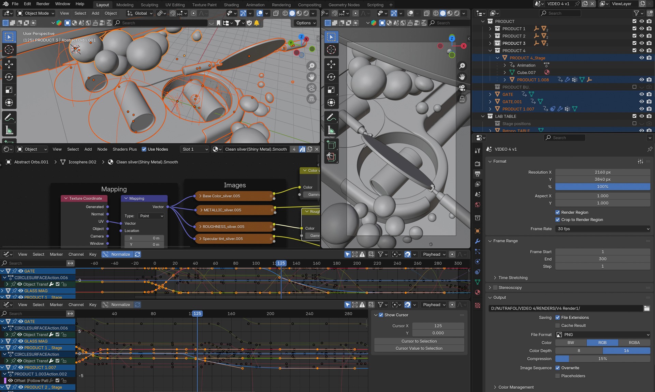Viewport: 655px width, 392px height.
Task: Switch to the Shading workspace tab
Action: coord(231,5)
